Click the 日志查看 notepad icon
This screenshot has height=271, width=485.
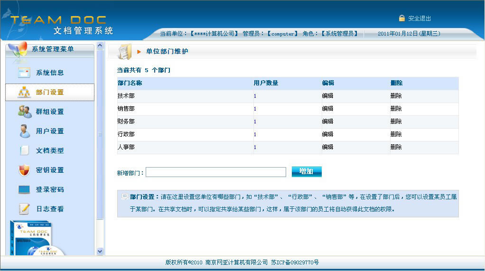(x=24, y=209)
